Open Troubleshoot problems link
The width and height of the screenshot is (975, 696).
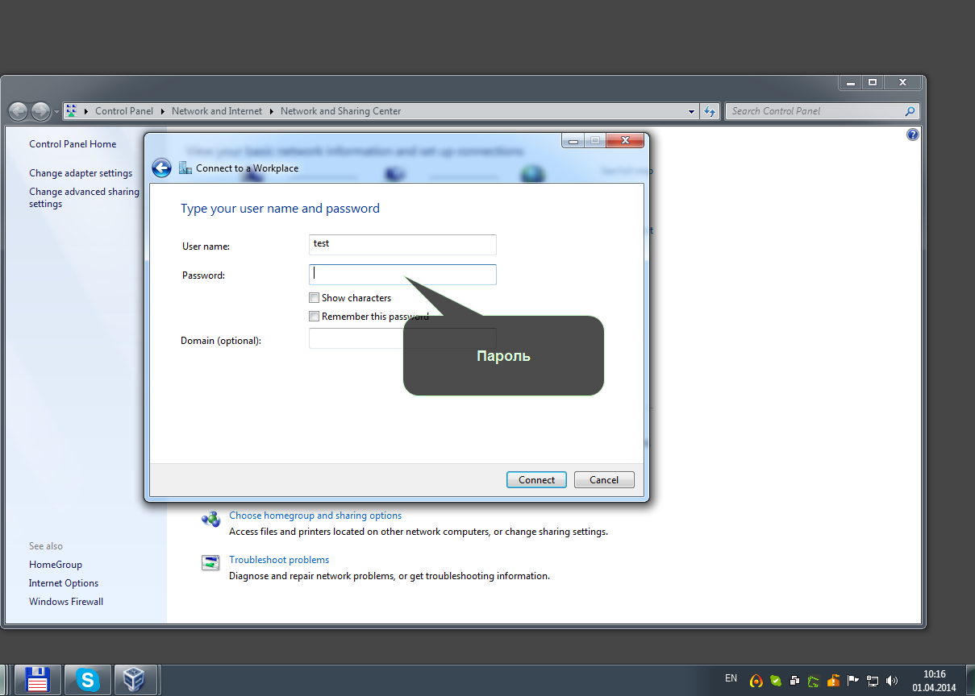point(279,560)
